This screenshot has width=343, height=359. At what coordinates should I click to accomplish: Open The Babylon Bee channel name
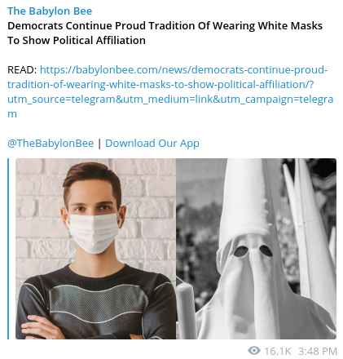[50, 11]
